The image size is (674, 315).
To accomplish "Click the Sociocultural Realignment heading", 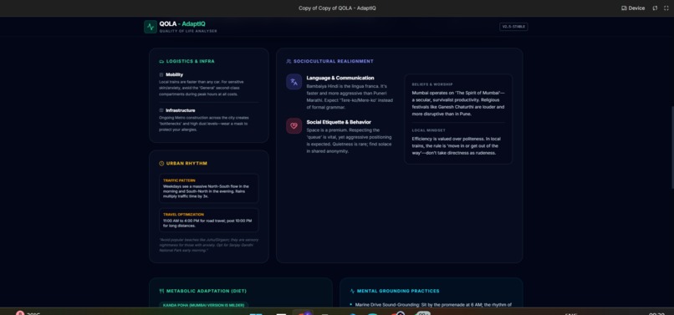I will click(x=334, y=62).
